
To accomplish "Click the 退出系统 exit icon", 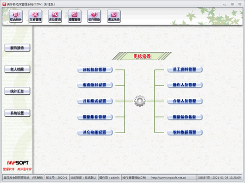I will [114, 16].
